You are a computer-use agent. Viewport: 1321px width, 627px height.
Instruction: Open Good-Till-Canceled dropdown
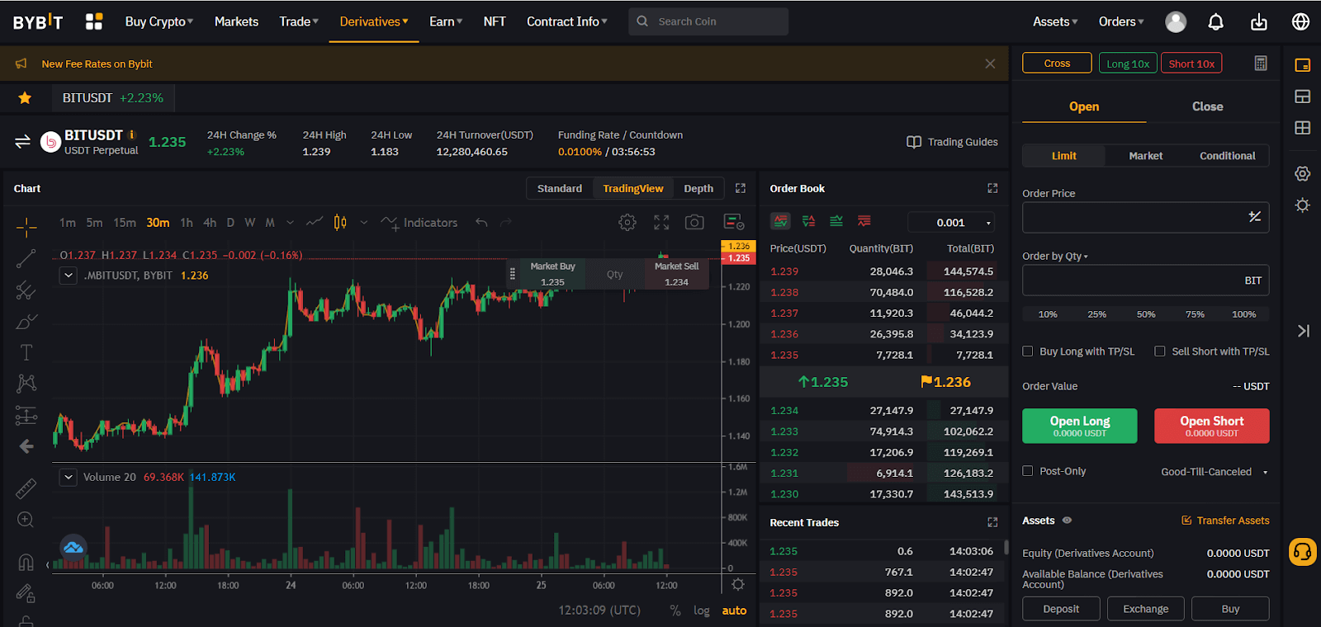1214,472
